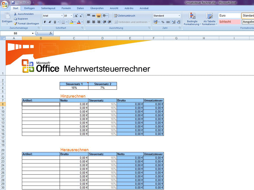Viewport: 254px width, 190px height.
Task: Click the Office button orb
Action: tap(4, 4)
